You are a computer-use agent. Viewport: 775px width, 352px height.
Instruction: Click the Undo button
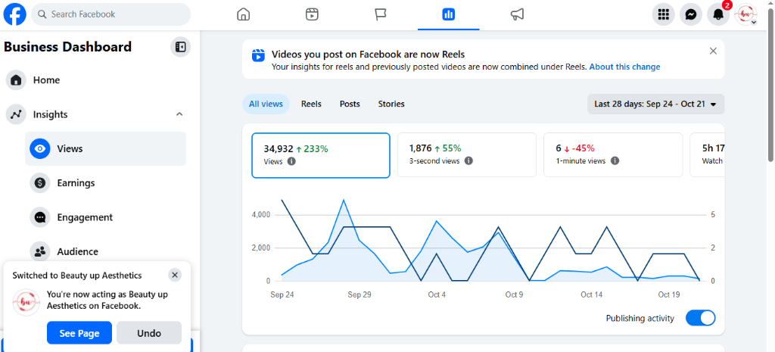[x=149, y=333]
